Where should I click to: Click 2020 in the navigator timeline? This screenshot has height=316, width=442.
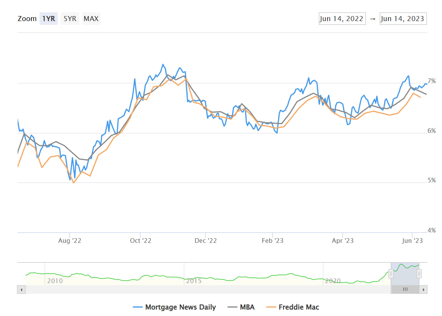click(332, 281)
